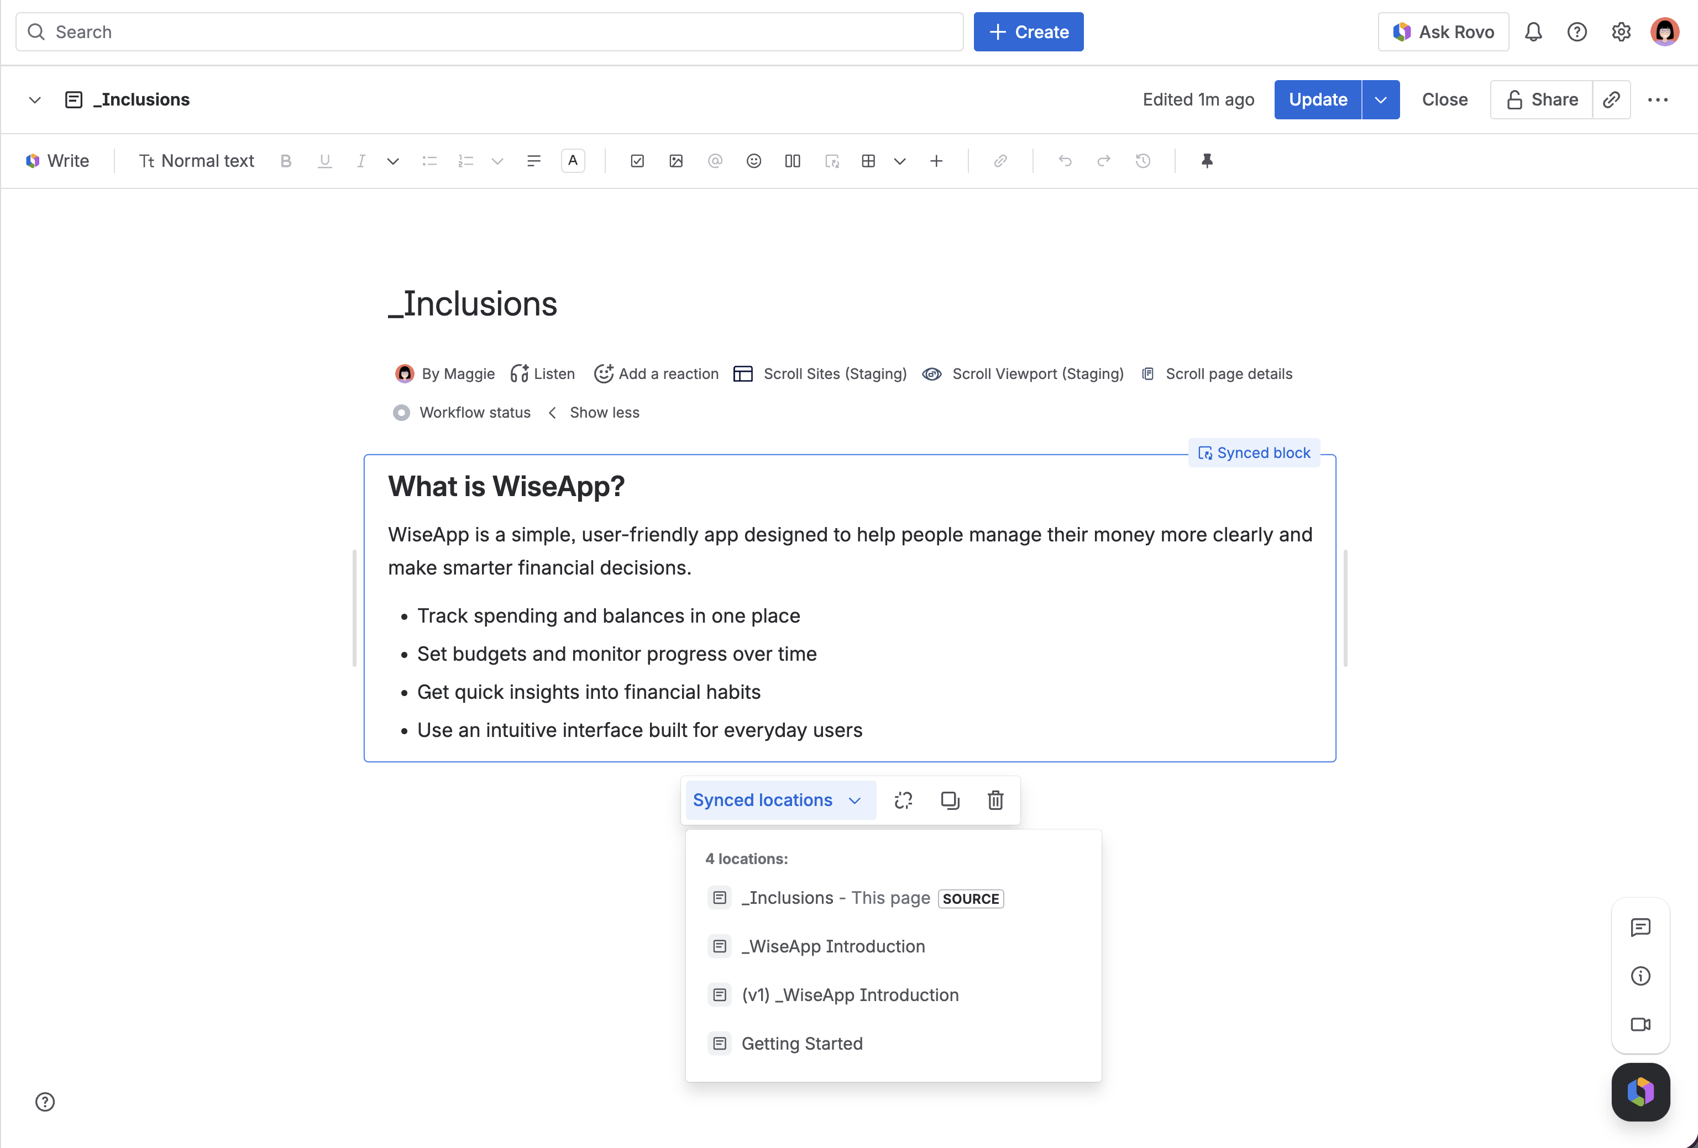
Task: Click the video recording icon
Action: [1641, 1025]
